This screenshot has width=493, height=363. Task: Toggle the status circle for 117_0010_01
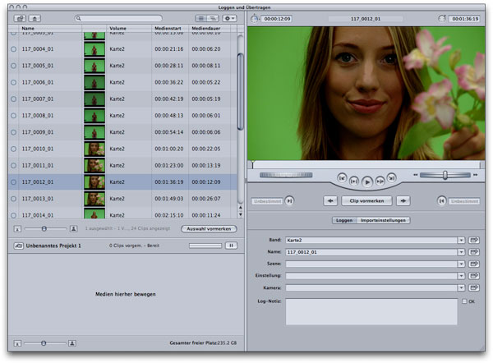click(13, 149)
